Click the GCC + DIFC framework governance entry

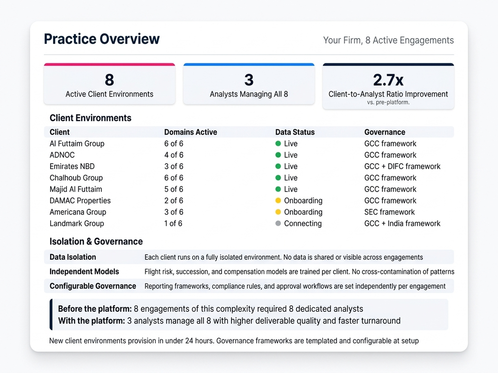pos(402,167)
